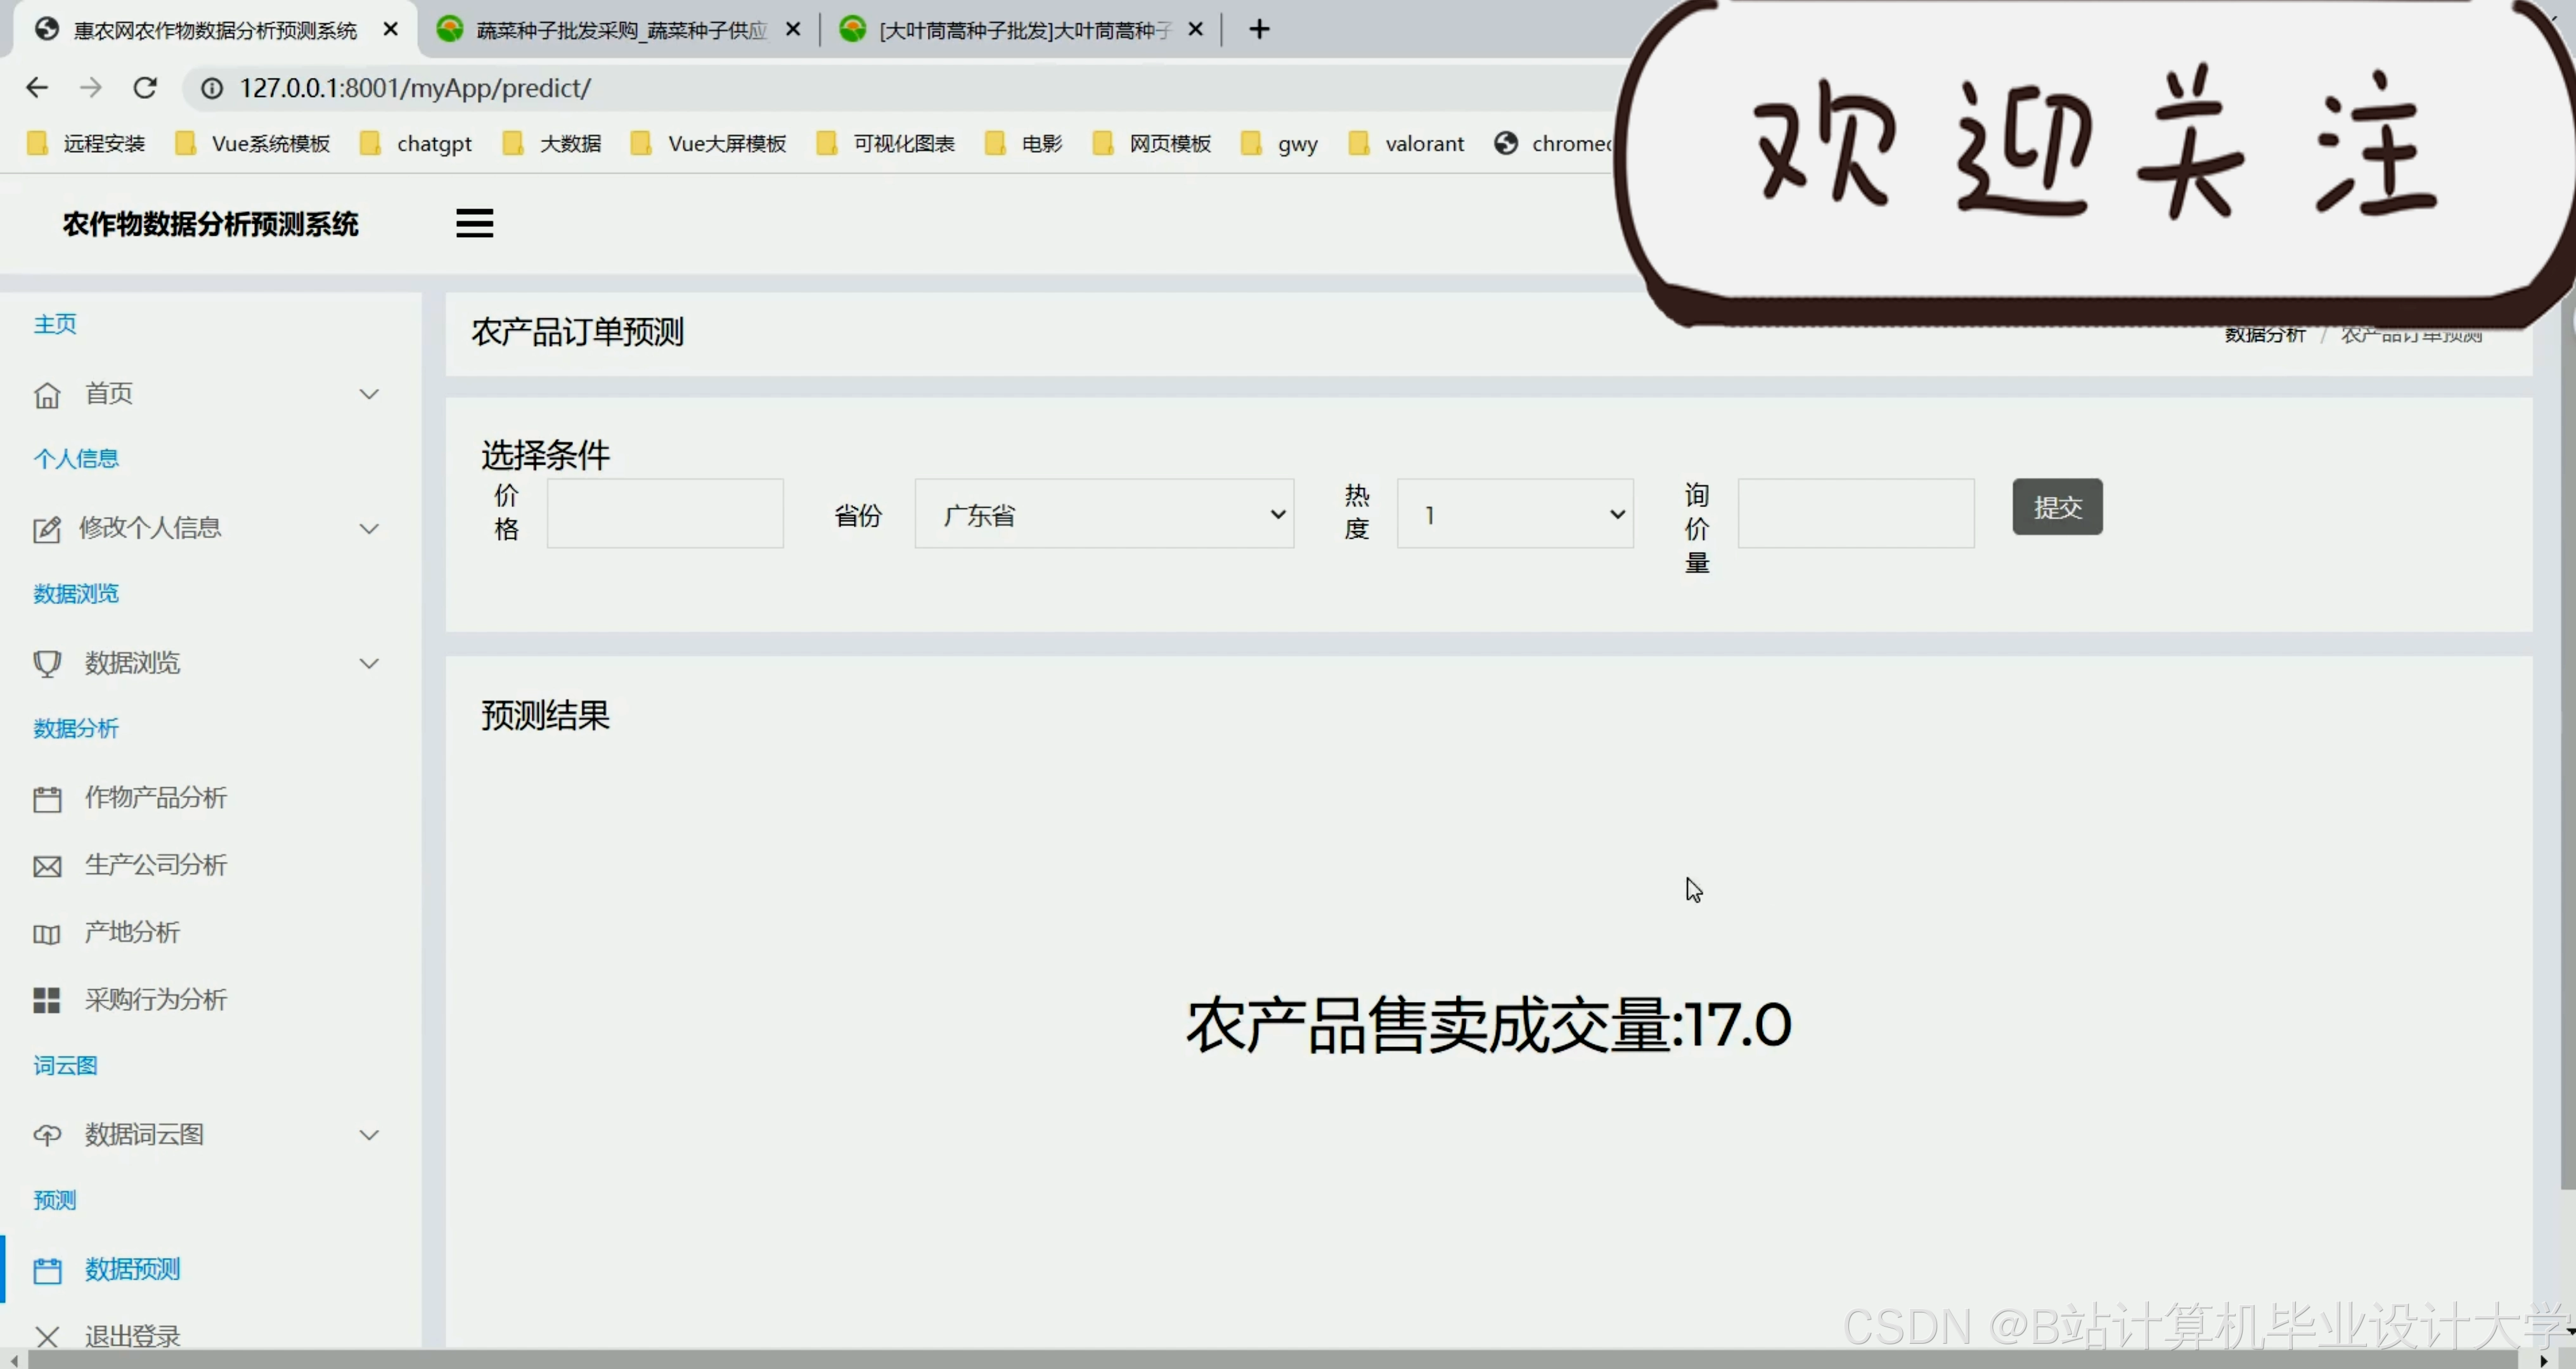Switch to the 蔬菜种子批发采购 browser tab
Screen dimensions: 2576x1369
(x=620, y=30)
